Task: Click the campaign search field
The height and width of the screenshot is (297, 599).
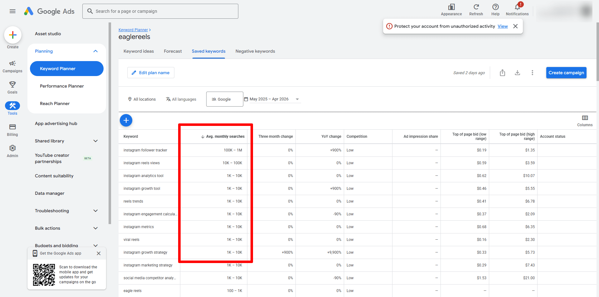Action: 160,11
